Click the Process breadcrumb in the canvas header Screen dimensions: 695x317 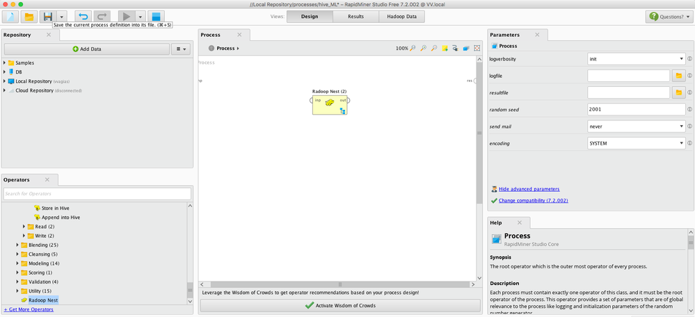coord(227,48)
